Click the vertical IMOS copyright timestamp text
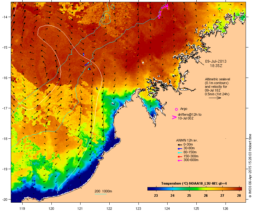This screenshot has height=211, width=254. 250,166
